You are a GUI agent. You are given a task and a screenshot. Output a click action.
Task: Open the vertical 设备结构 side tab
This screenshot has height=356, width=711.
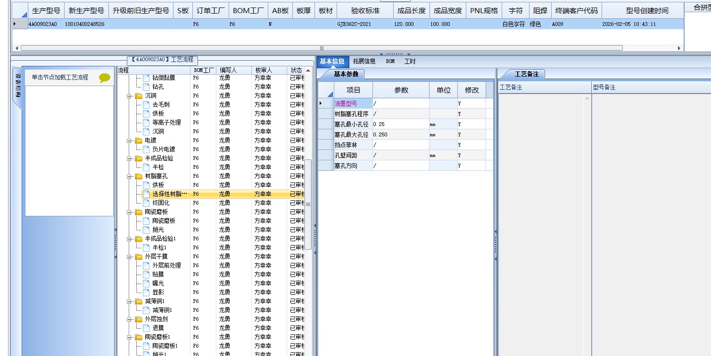(x=17, y=85)
